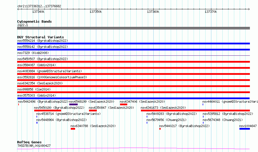The width and height of the screenshot is (258, 152).
Task: Open the nsv4464011 gnomAD variant label
Action: (230, 102)
